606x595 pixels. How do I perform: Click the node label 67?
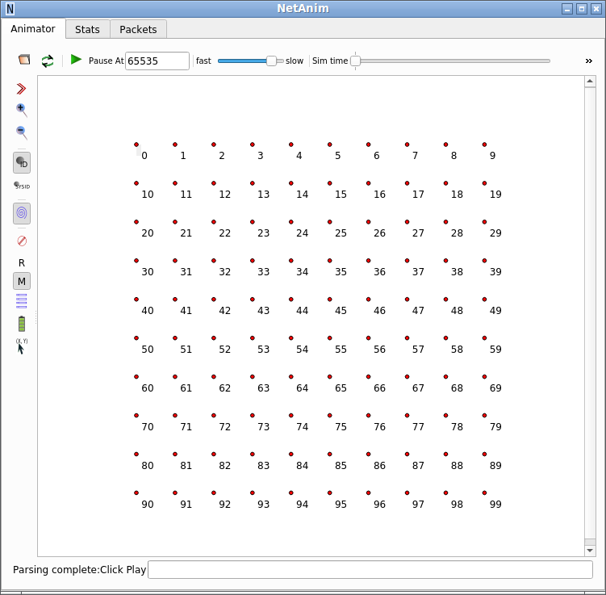pyautogui.click(x=418, y=388)
